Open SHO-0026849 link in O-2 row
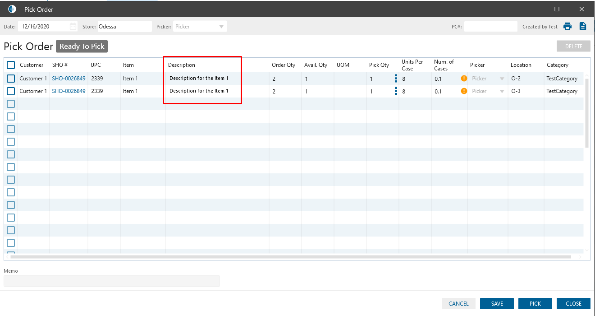This screenshot has width=595, height=316. (x=69, y=79)
